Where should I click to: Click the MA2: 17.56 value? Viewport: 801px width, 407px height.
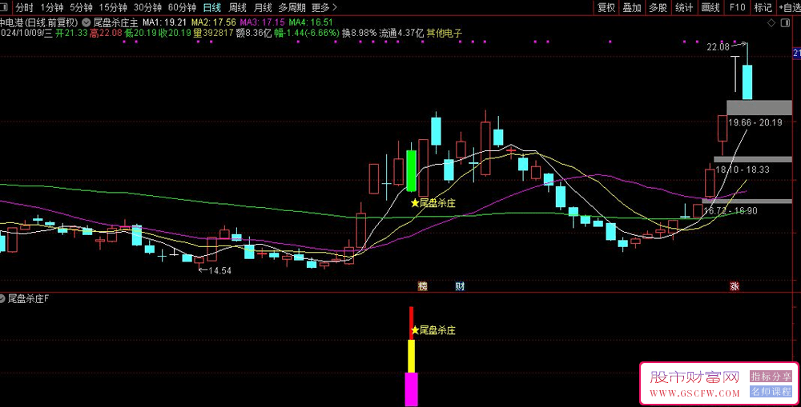(214, 22)
